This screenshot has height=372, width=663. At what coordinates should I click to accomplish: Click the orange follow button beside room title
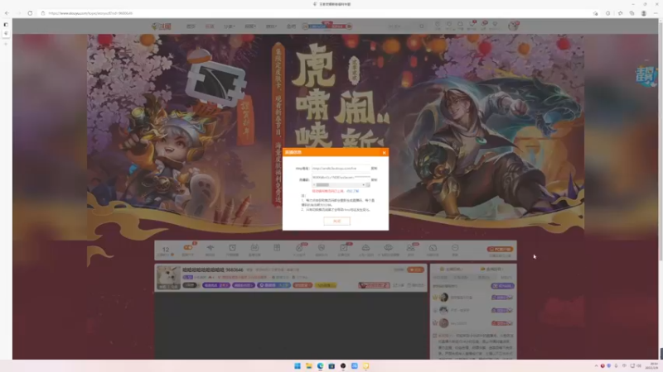click(415, 269)
